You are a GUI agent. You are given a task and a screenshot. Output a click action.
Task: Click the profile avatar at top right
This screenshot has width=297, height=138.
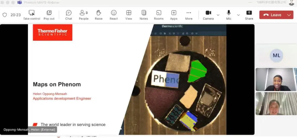[292, 2]
